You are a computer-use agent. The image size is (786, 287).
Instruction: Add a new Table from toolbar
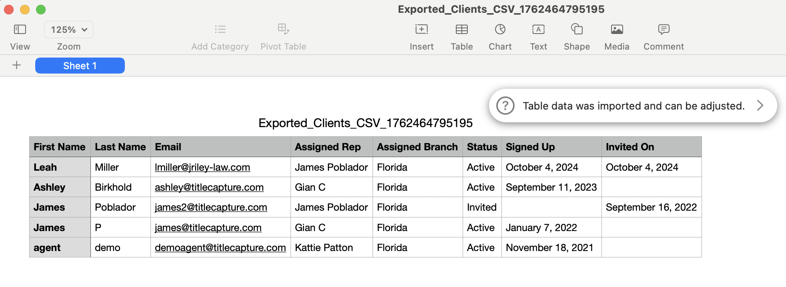pos(461,30)
